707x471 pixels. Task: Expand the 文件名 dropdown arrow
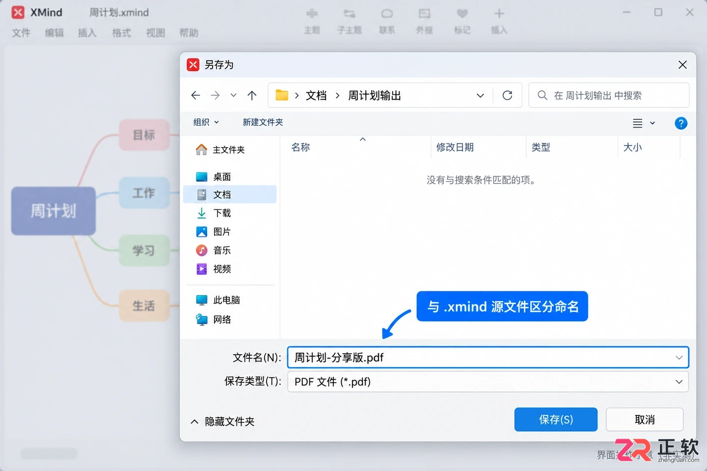point(679,357)
